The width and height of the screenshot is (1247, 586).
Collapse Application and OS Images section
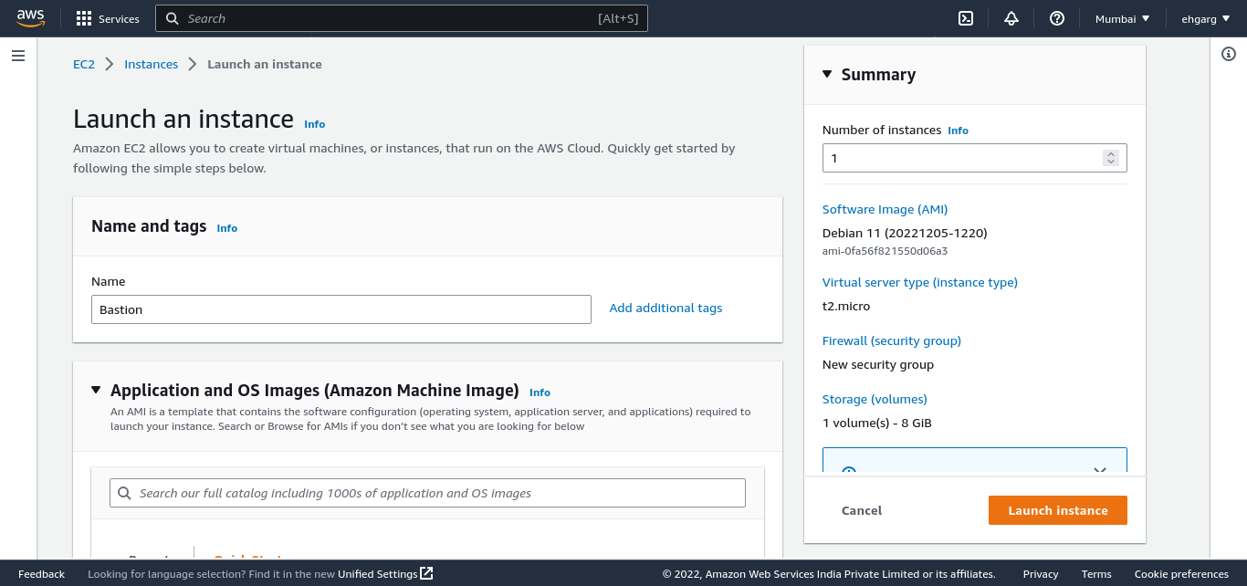click(x=96, y=391)
